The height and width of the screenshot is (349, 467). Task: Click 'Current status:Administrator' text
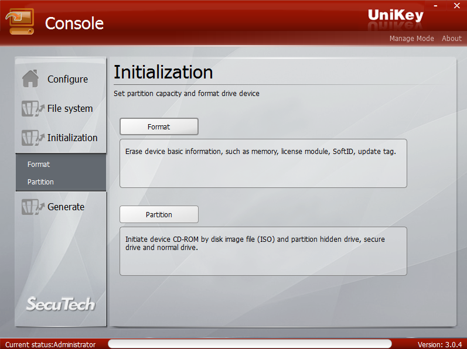pos(50,344)
